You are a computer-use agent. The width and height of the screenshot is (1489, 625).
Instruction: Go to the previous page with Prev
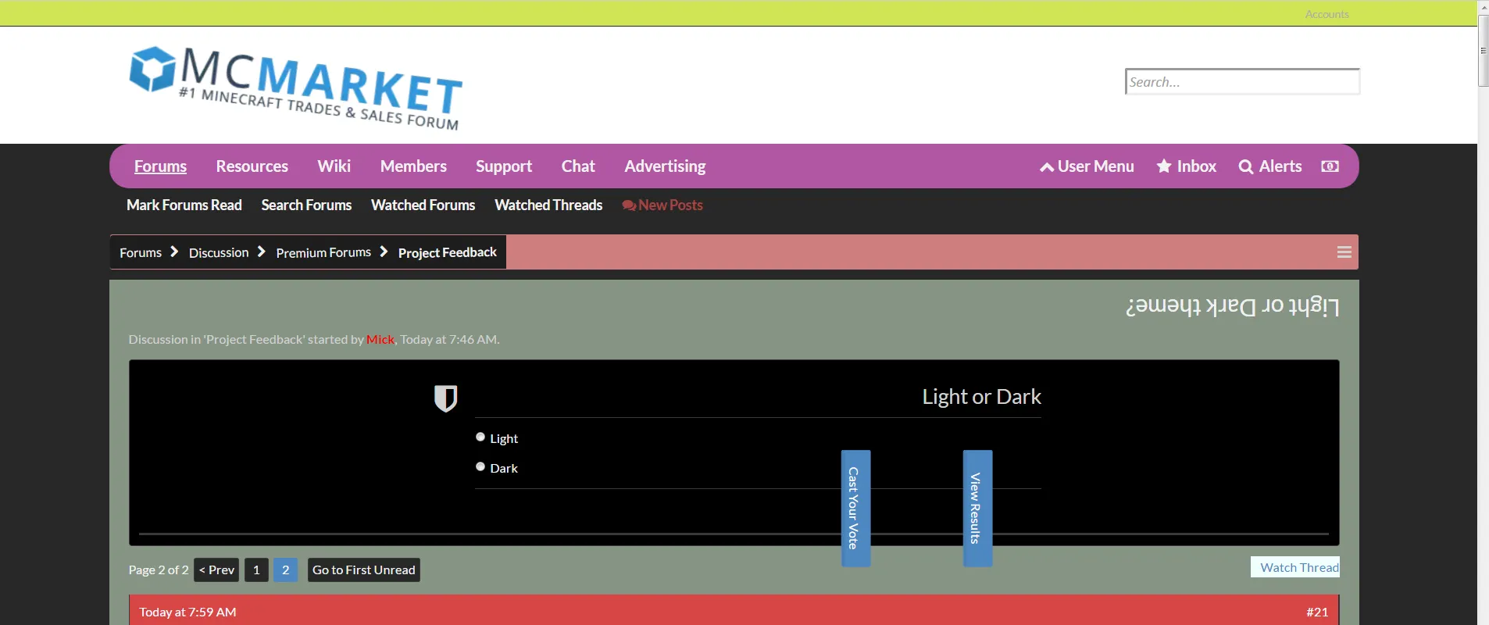(x=216, y=570)
